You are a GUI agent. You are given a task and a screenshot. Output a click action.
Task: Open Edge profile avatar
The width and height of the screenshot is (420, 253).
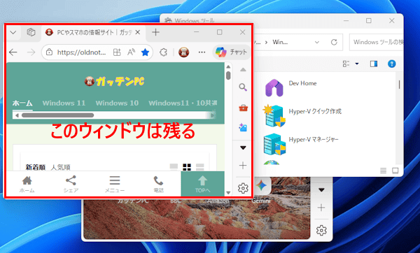183,52
